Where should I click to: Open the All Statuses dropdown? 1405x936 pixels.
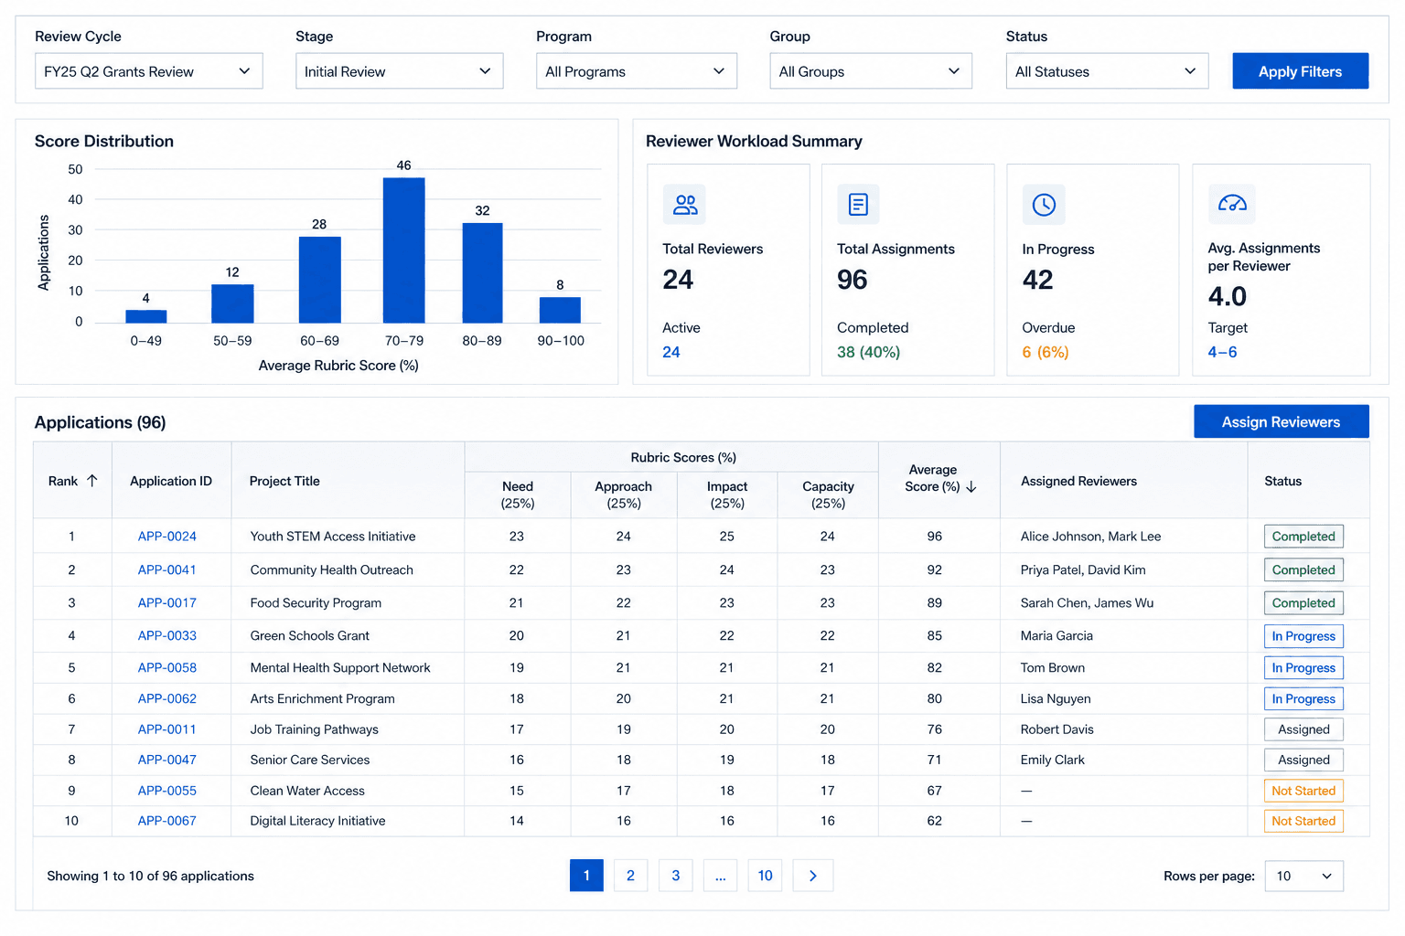[x=1107, y=71]
